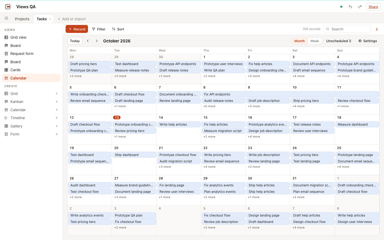
Task: Open 'Measure dashboard' event on October 18
Action: [357, 125]
